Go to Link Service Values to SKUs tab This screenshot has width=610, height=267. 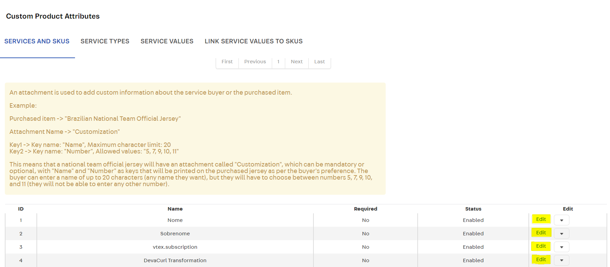pos(254,41)
